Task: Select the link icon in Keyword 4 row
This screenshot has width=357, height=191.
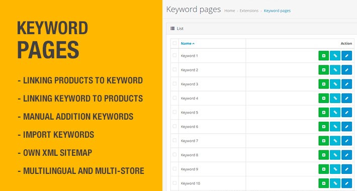Action: click(x=335, y=99)
